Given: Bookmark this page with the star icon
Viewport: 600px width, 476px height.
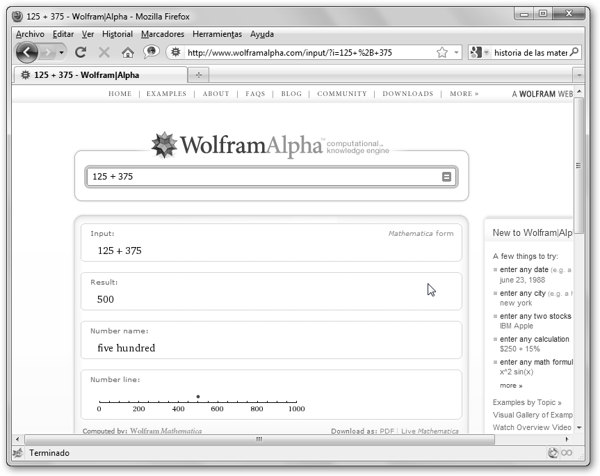Looking at the screenshot, I should 441,52.
